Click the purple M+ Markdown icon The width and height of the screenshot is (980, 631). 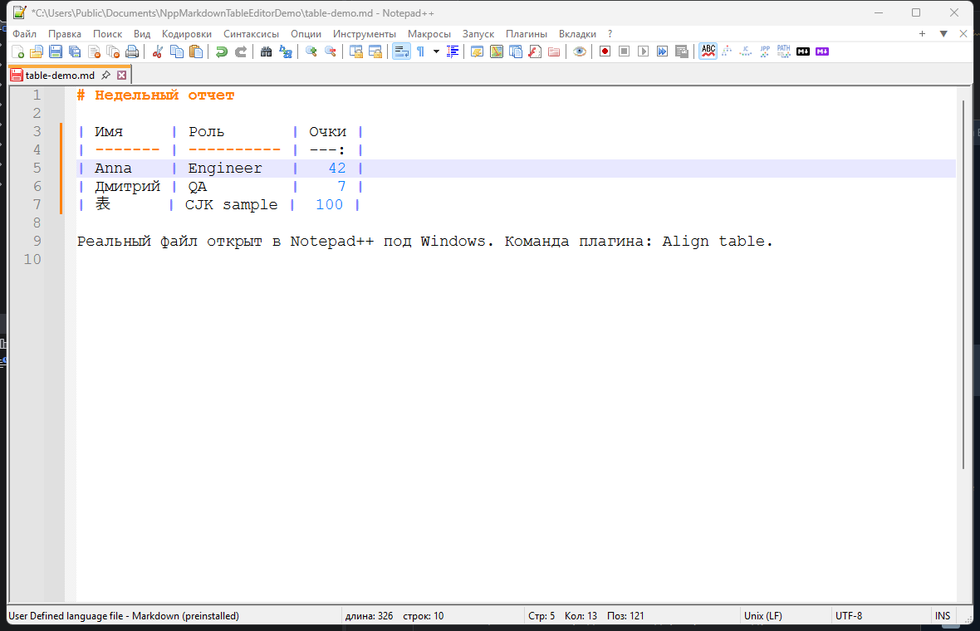[x=822, y=51]
